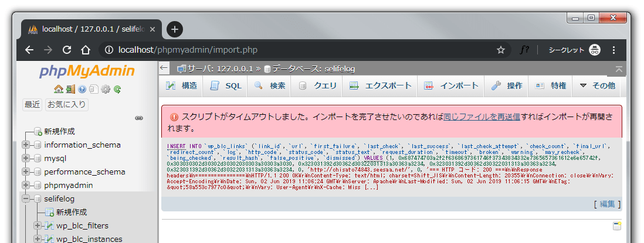644x243 pixels.
Task: Expand the information_schema database node
Action: [x=26, y=145]
